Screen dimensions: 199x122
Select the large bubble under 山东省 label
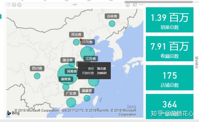click(88, 54)
